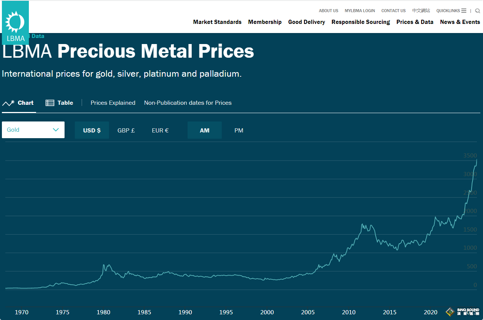
Task: Go to MYLBMA Login
Action: [x=360, y=11]
